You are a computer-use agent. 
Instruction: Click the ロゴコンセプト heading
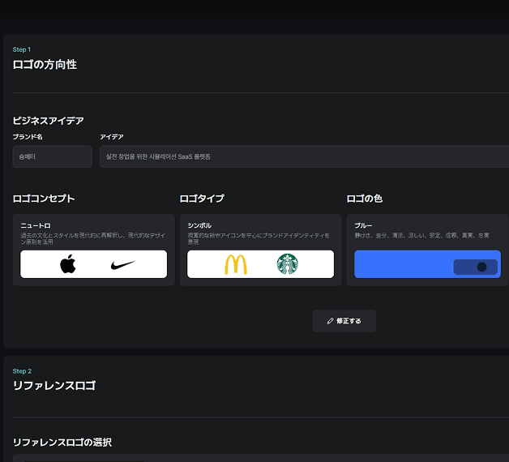tap(44, 199)
